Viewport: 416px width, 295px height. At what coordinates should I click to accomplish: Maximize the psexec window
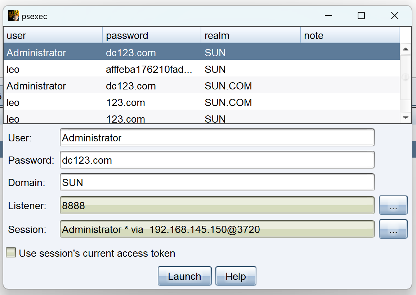point(361,16)
